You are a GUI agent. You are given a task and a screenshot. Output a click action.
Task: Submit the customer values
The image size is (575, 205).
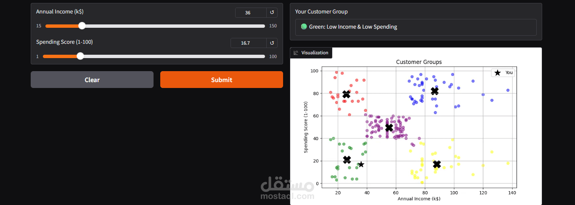click(222, 80)
